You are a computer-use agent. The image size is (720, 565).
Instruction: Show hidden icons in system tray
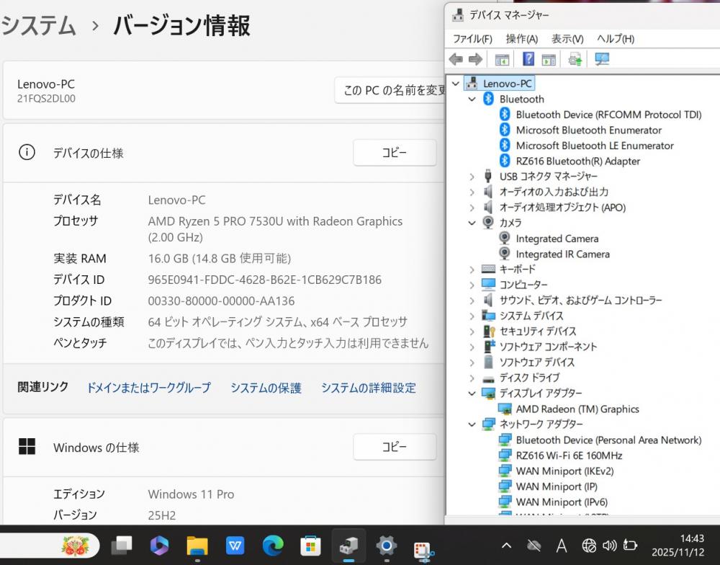point(507,546)
